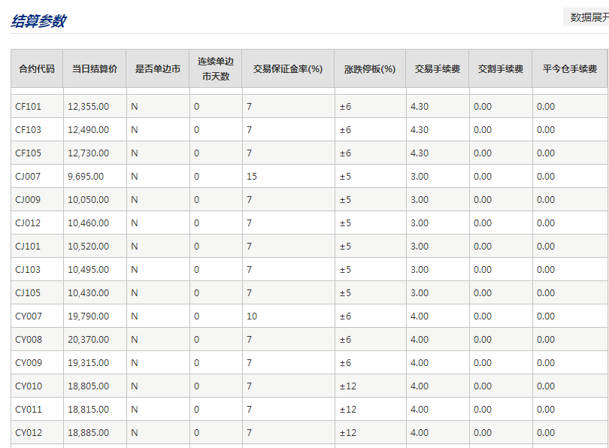Click ±12 price limit in CY011 row
The image size is (609, 448).
pos(348,409)
